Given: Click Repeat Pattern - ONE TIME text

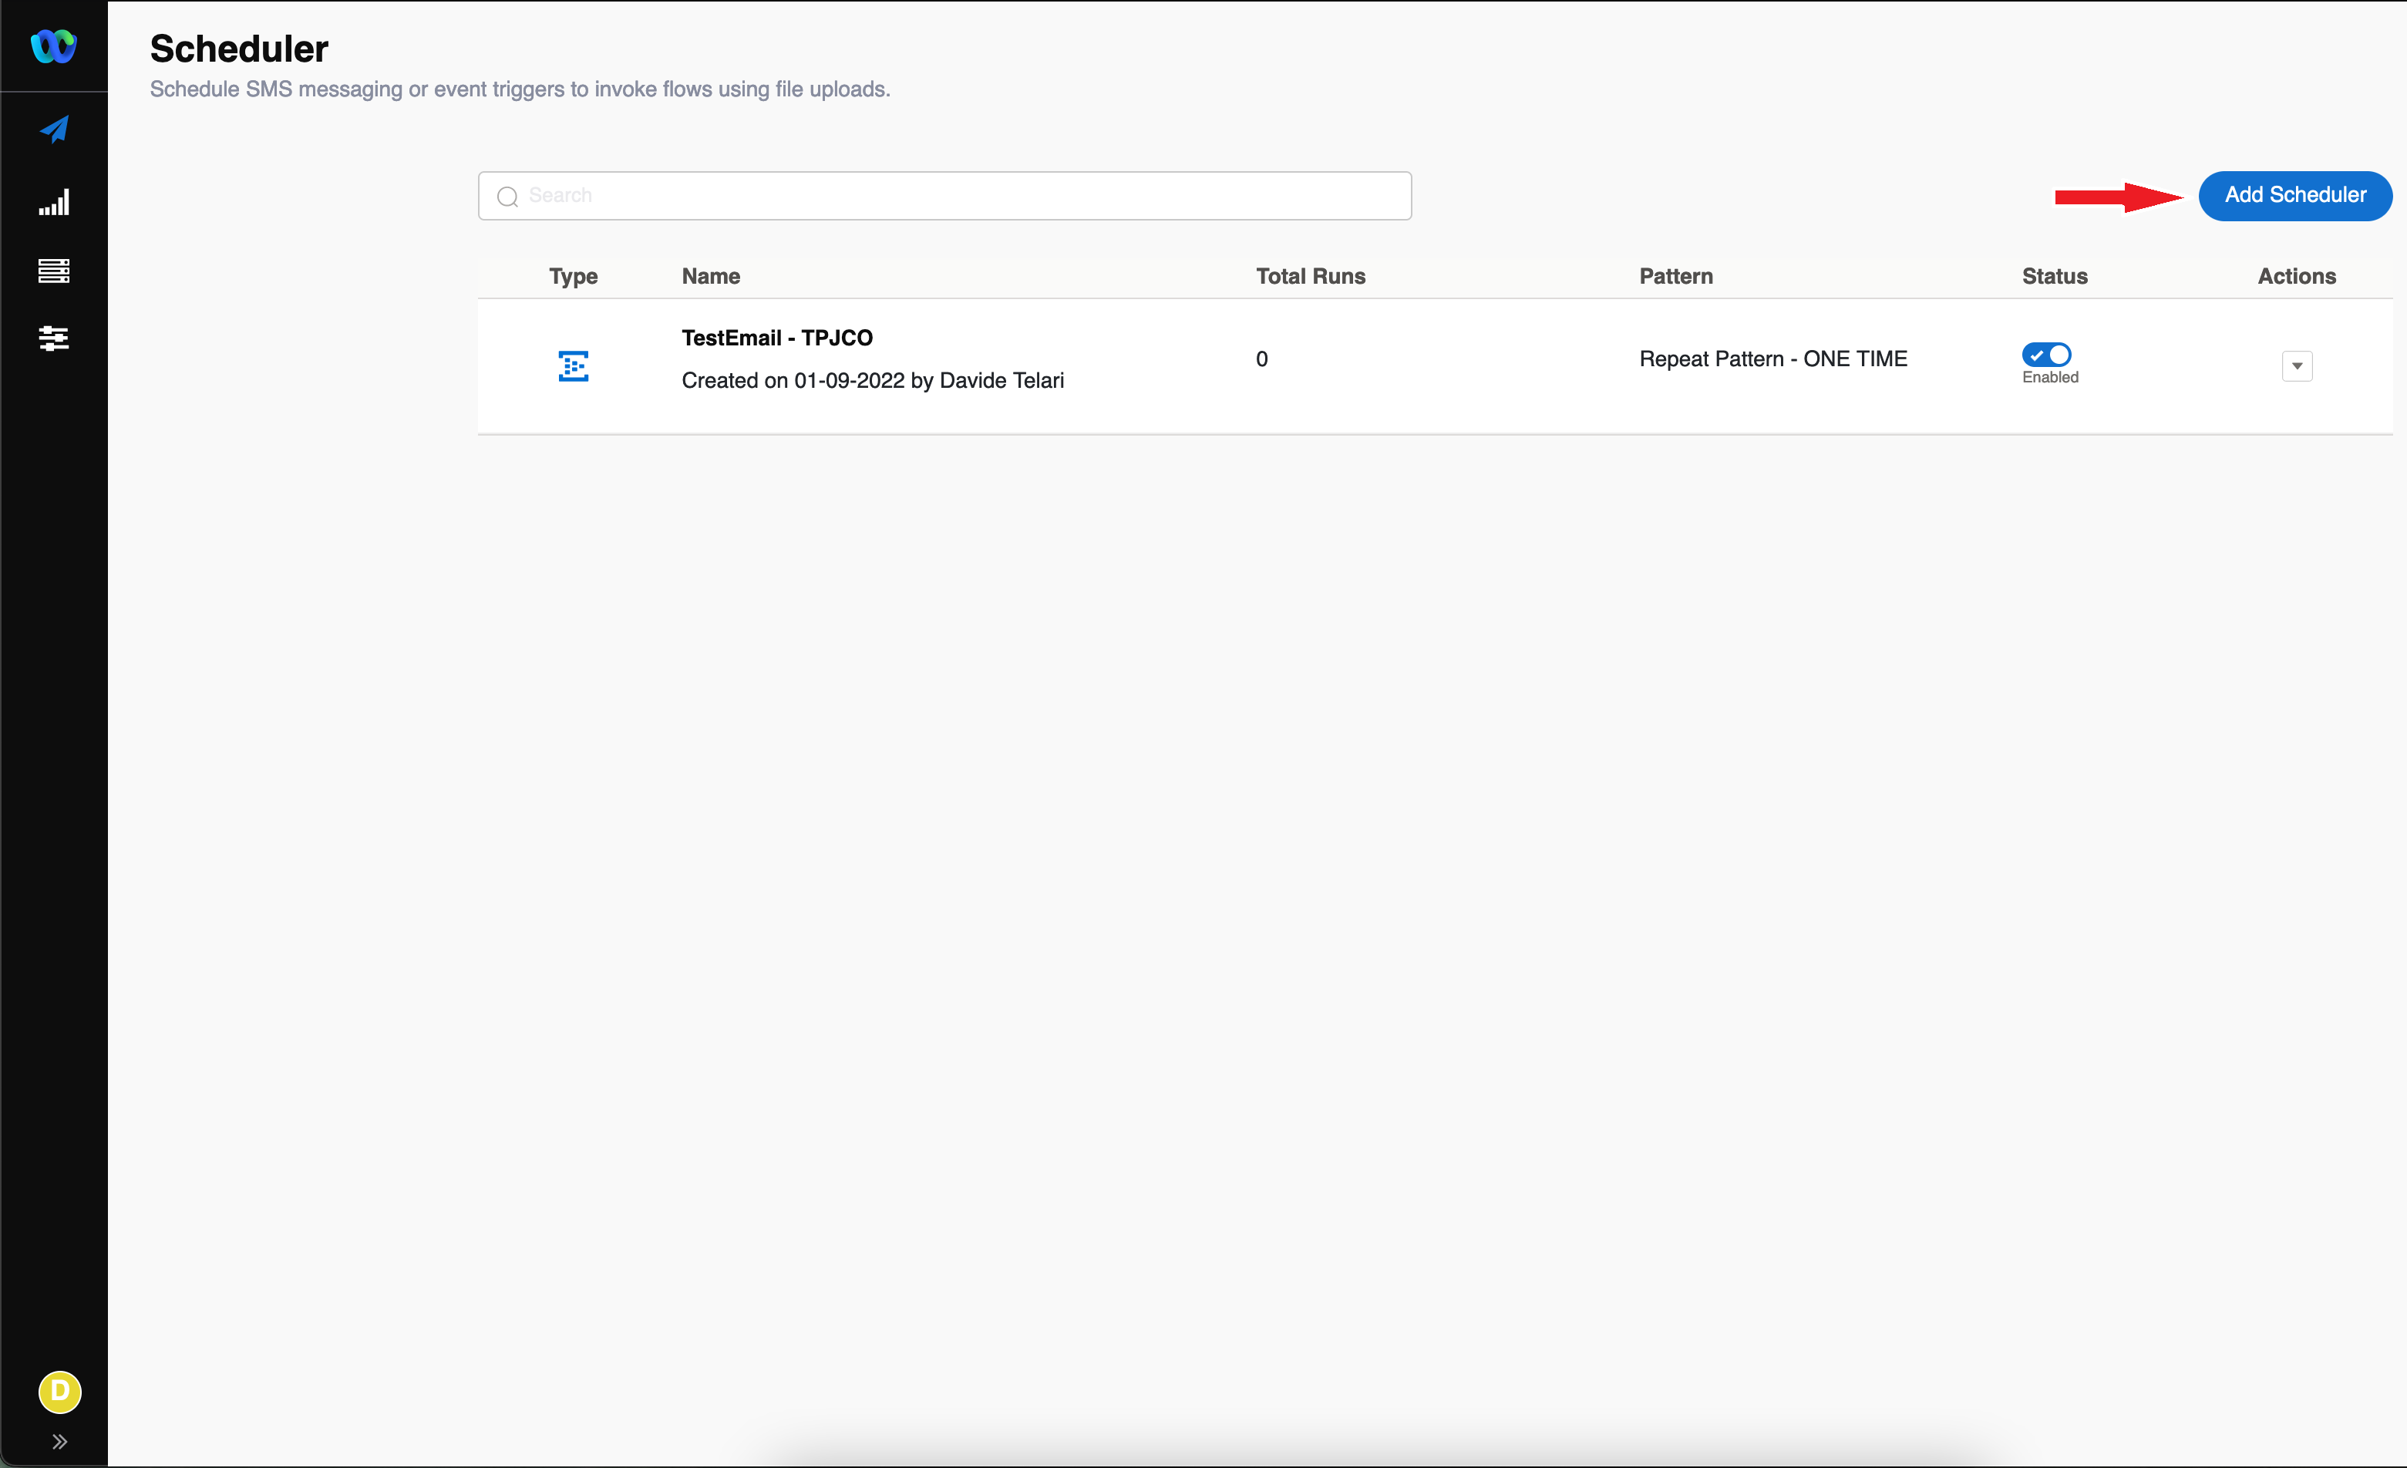Looking at the screenshot, I should tap(1773, 359).
